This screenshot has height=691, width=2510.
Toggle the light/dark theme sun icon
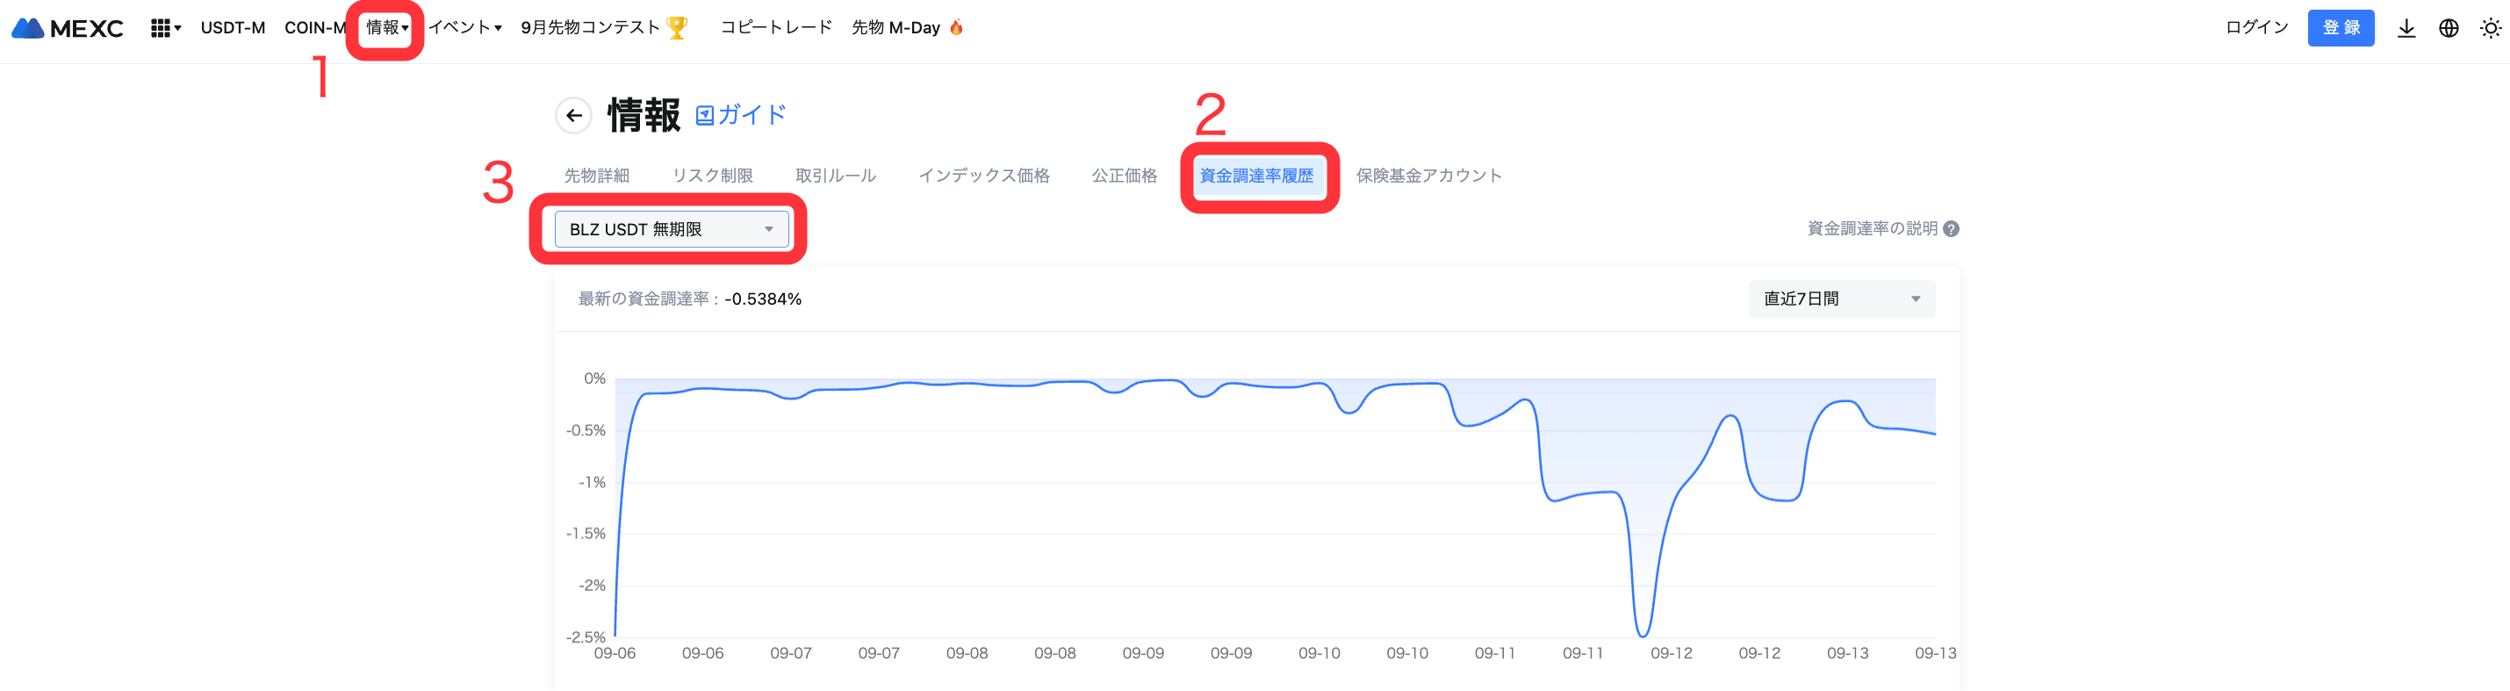[2491, 28]
